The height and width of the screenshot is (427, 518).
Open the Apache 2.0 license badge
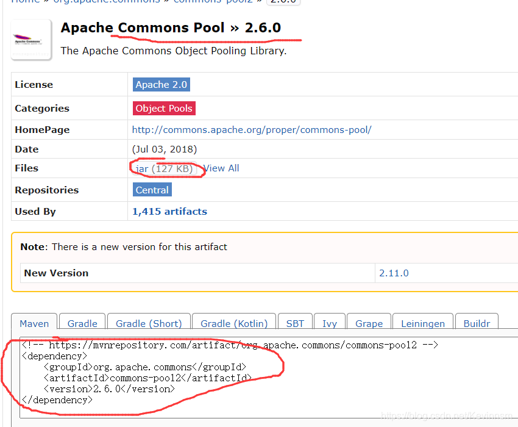[x=161, y=85]
